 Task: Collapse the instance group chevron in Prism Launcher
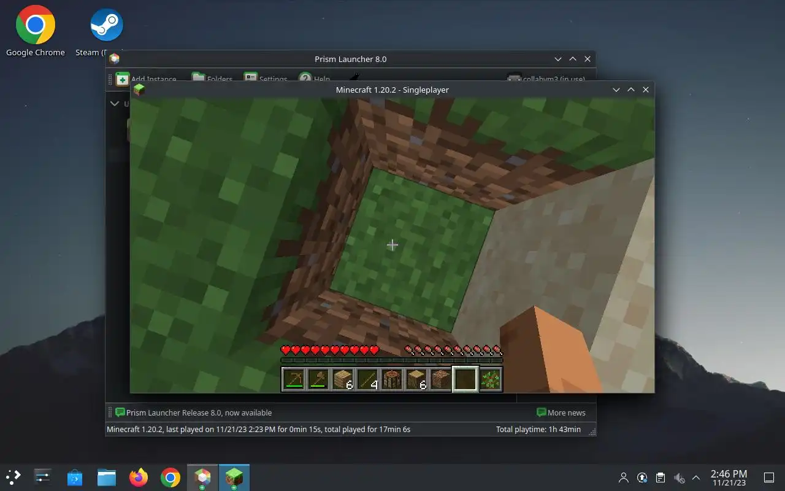click(114, 103)
